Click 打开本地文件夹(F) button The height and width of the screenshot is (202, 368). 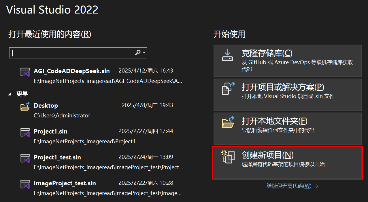tap(287, 128)
